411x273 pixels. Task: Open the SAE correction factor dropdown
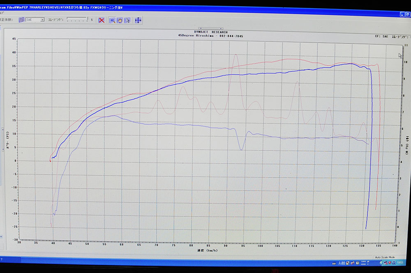(42, 19)
